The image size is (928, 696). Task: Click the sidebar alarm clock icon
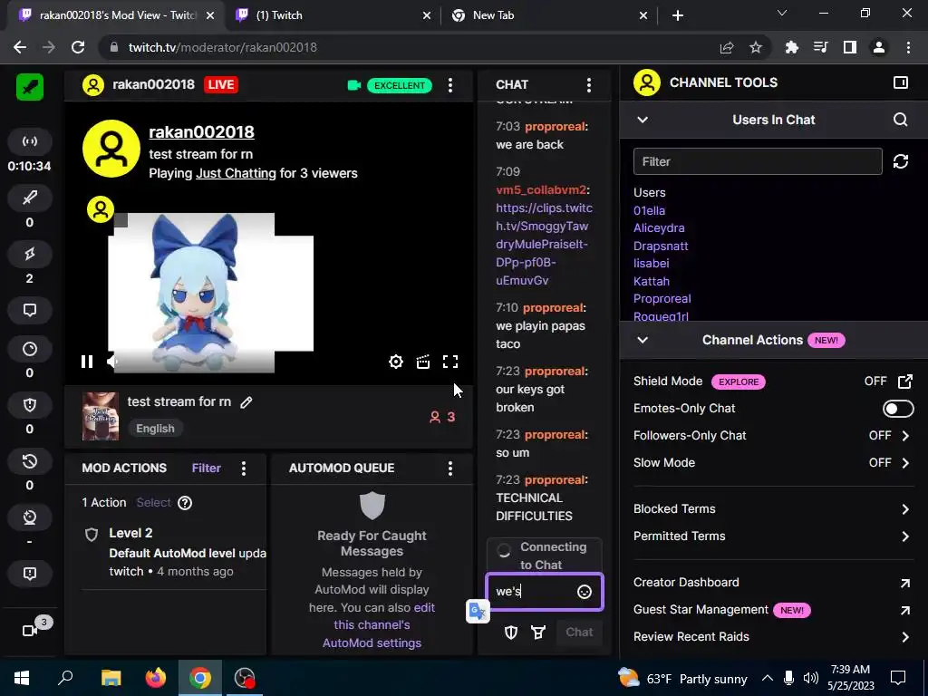30,517
